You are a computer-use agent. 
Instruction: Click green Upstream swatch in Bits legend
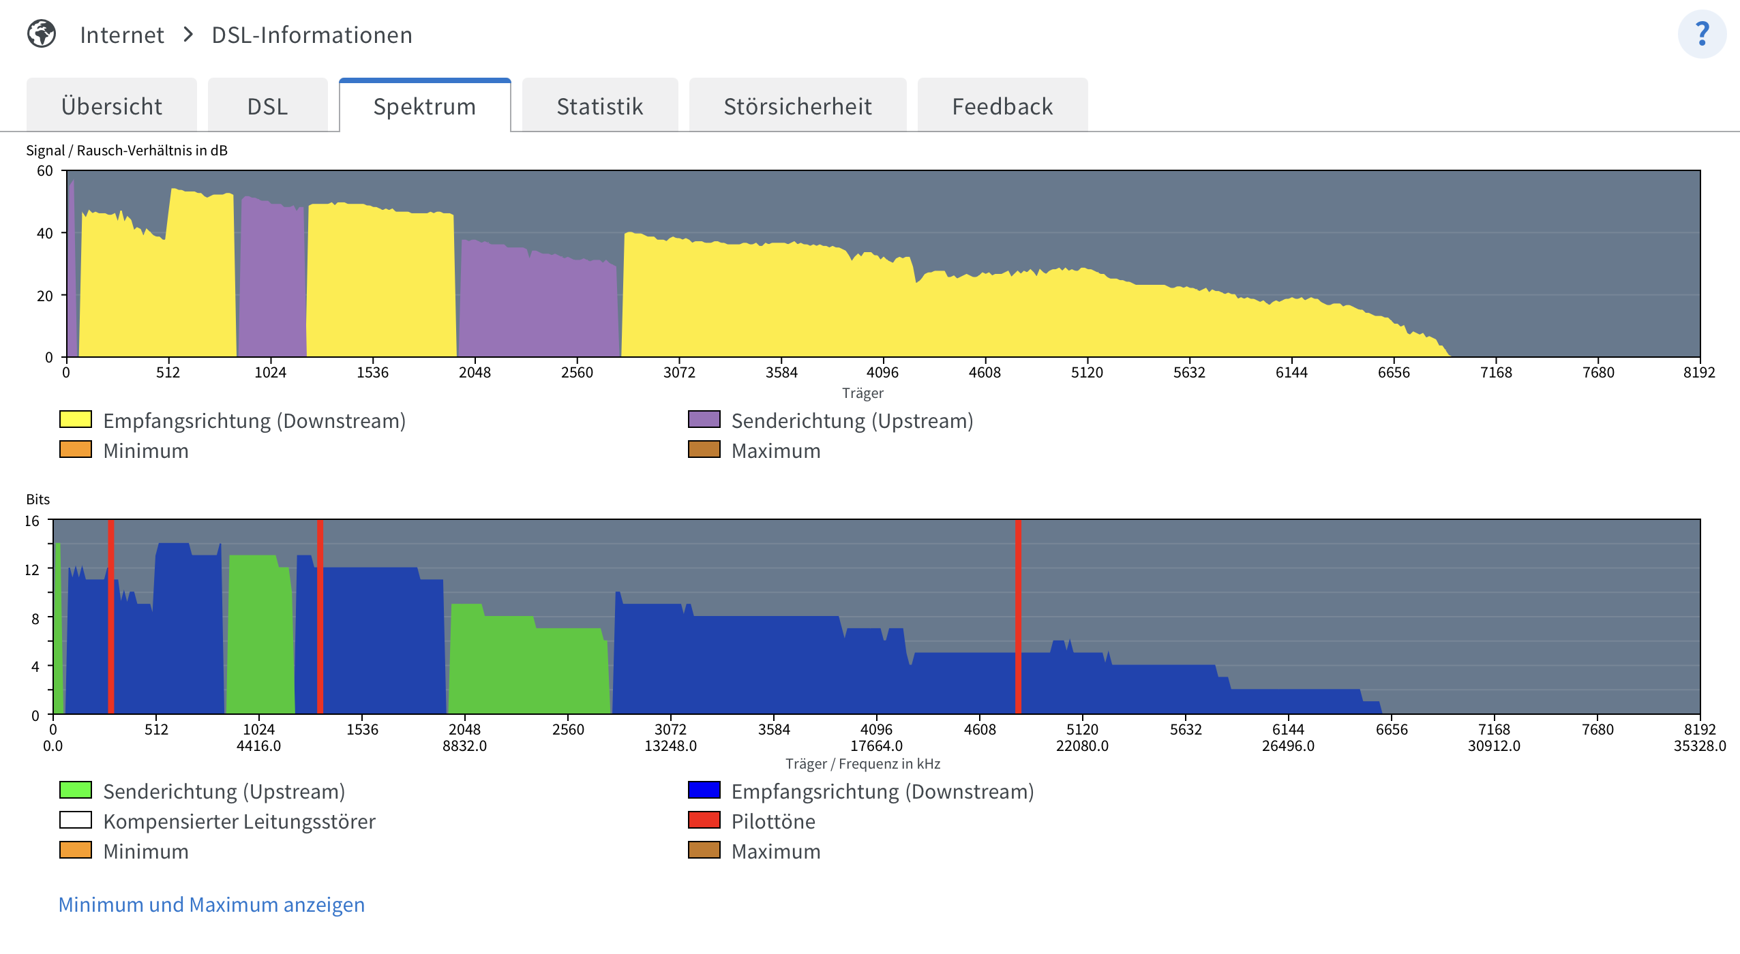[x=76, y=790]
